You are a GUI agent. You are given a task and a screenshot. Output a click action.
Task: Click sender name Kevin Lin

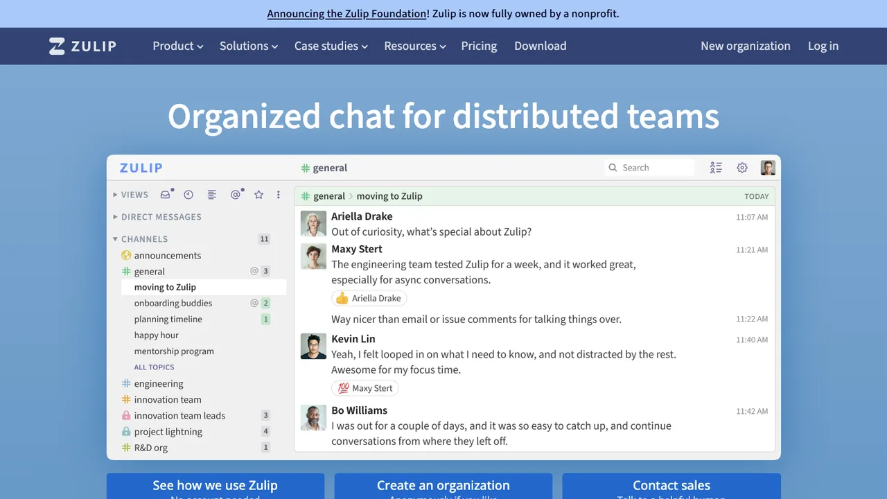(x=353, y=339)
